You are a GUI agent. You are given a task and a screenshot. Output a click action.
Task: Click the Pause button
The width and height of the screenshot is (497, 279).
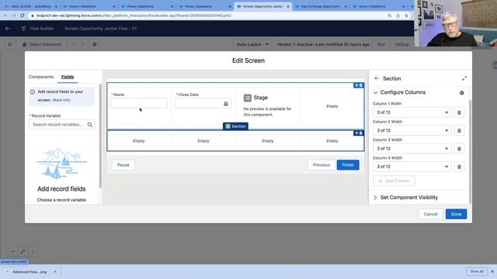123,165
